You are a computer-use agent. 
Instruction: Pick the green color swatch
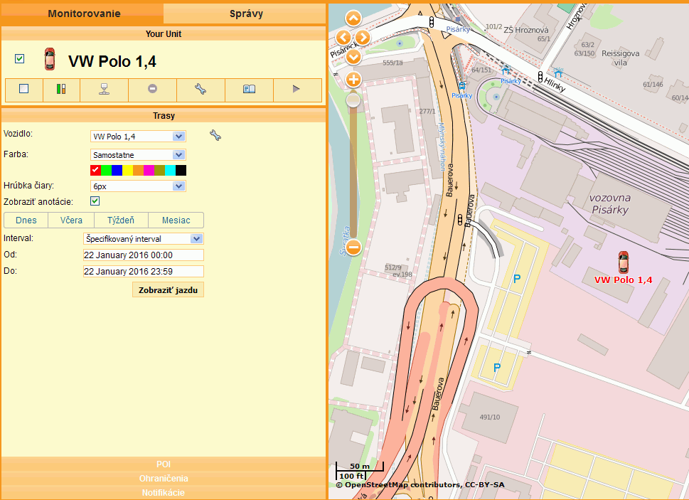click(105, 170)
